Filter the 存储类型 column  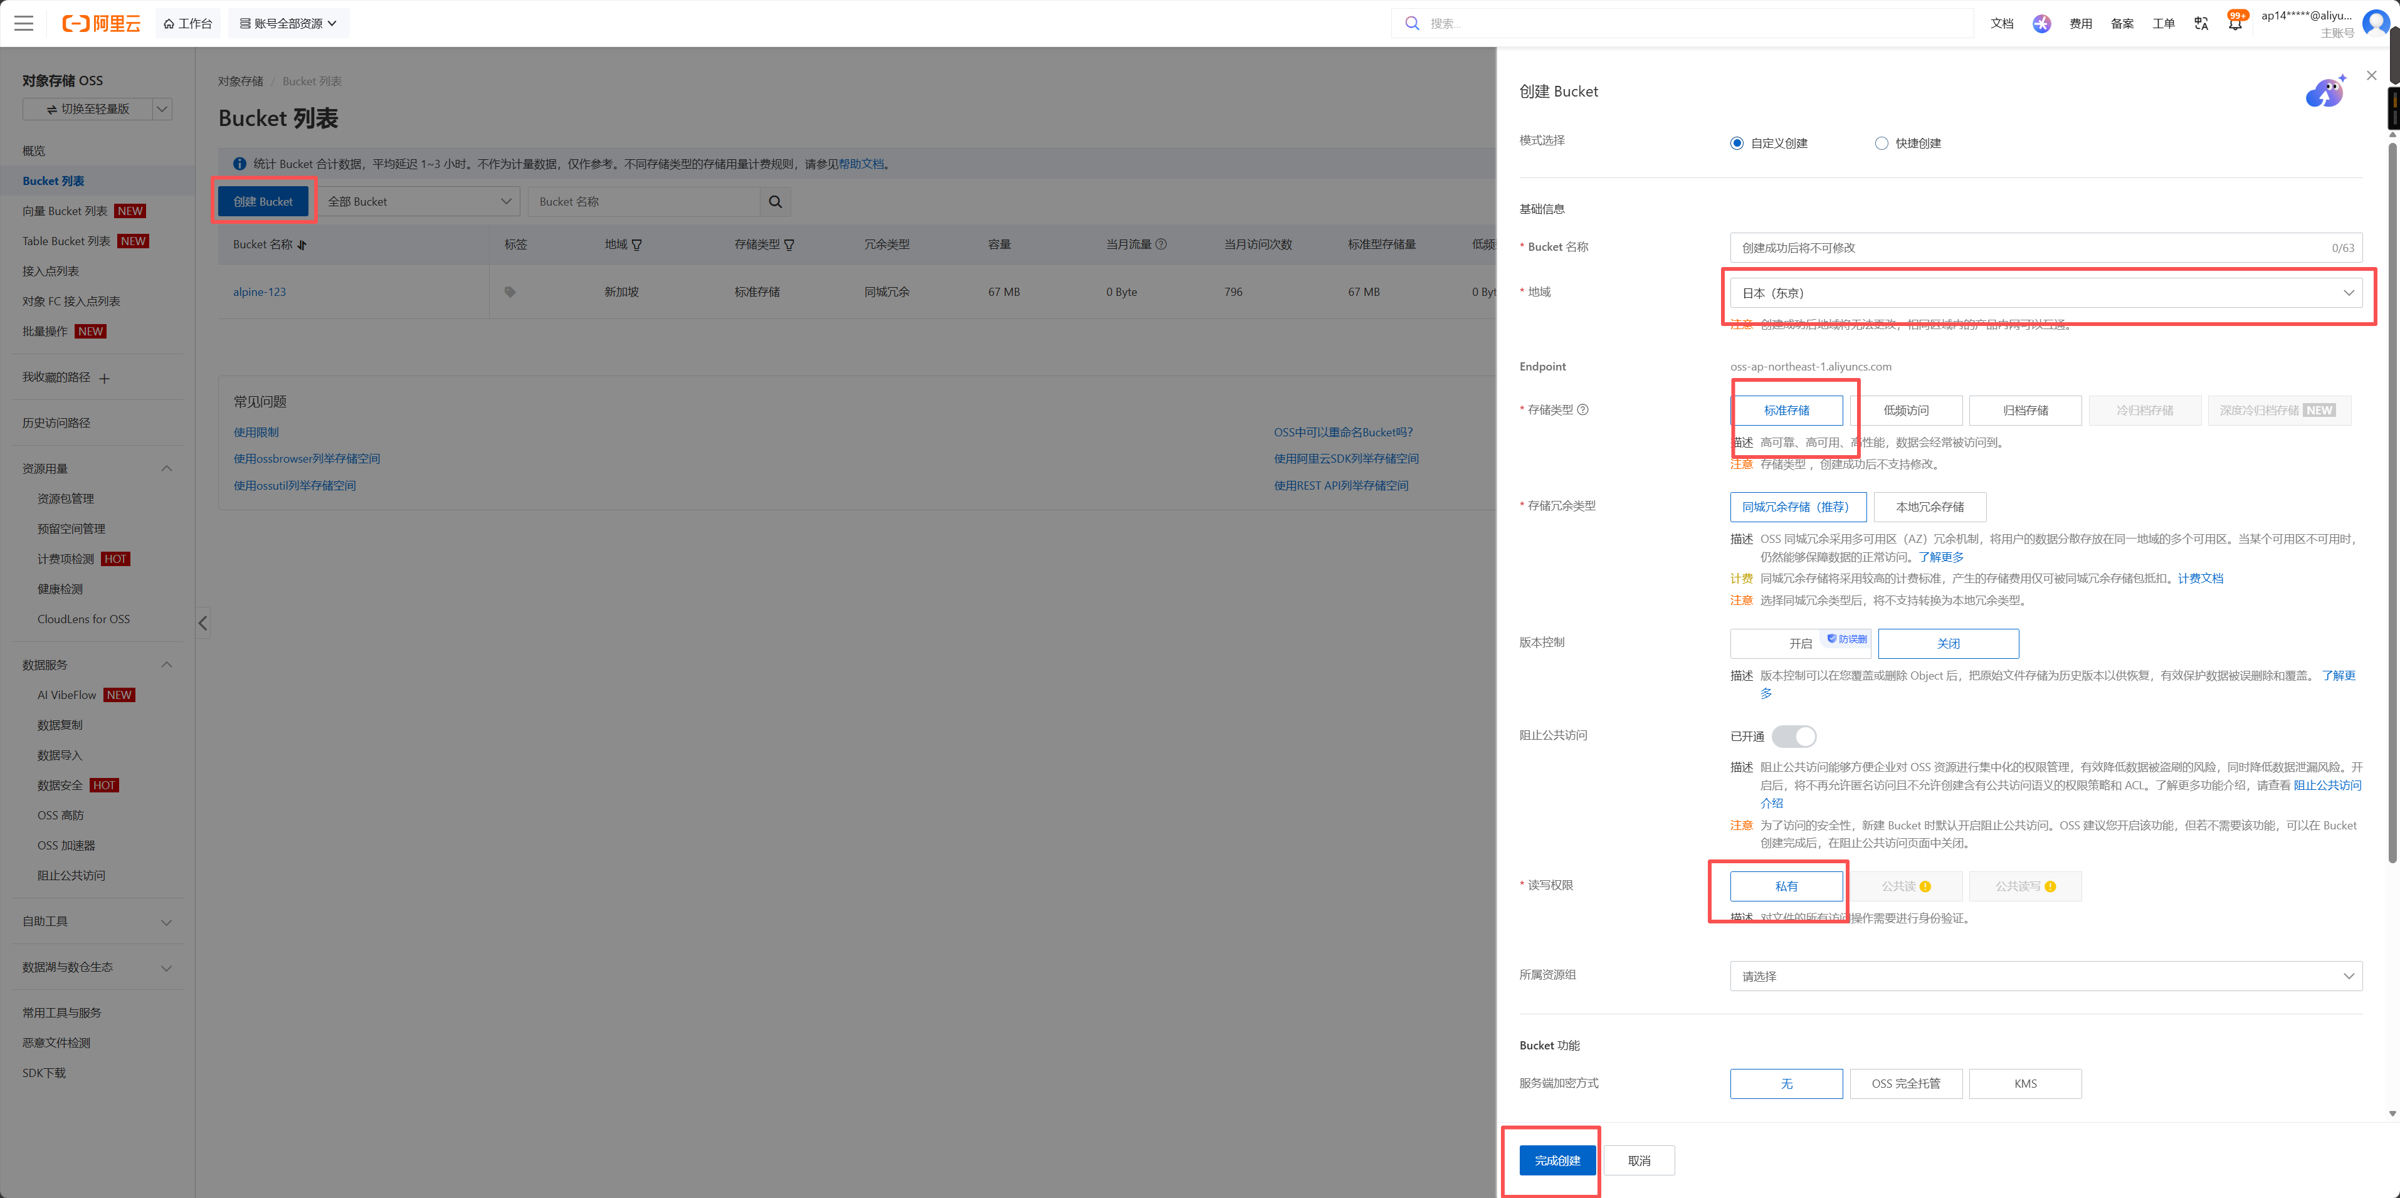789,245
